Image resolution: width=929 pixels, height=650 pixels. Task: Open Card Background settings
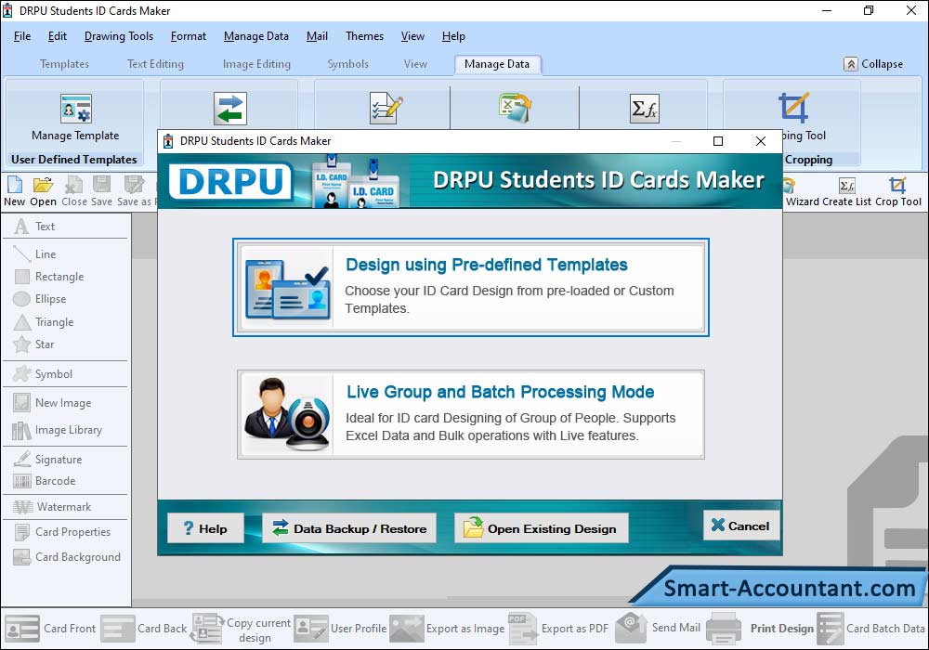pos(67,557)
